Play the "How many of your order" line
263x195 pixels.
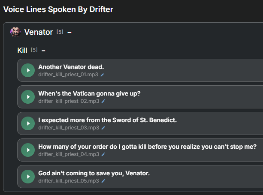pos(28,150)
